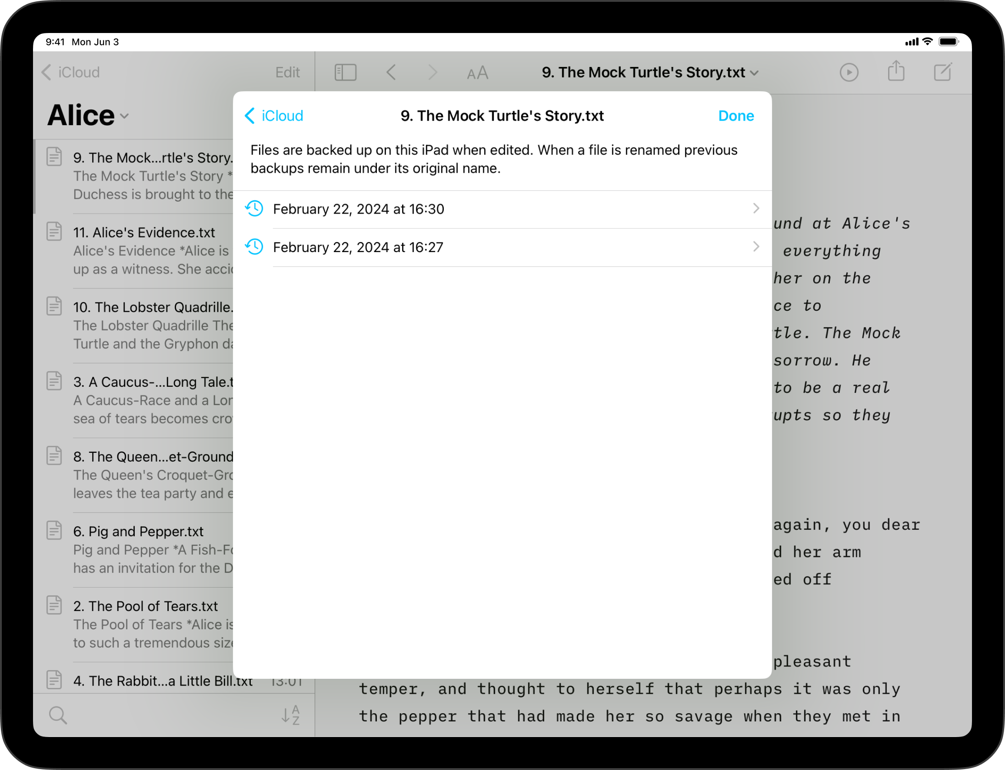Image resolution: width=1005 pixels, height=770 pixels.
Task: Tap Done to close backups dialog
Action: point(735,116)
